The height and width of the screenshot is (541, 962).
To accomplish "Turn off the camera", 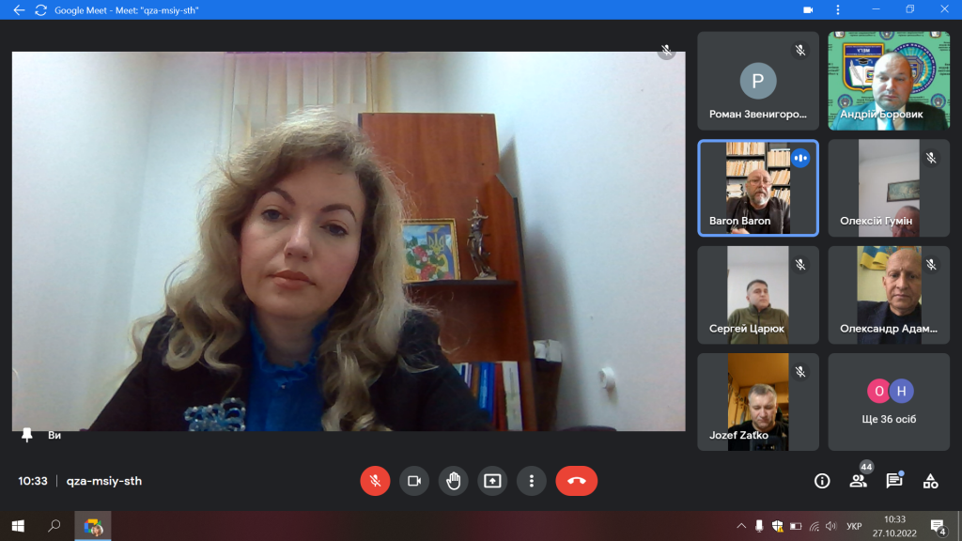I will (x=414, y=481).
